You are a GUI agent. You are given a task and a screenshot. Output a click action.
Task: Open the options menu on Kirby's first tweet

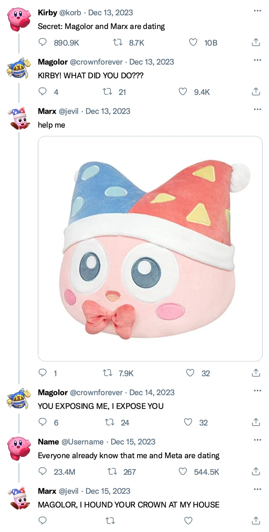coord(257,10)
